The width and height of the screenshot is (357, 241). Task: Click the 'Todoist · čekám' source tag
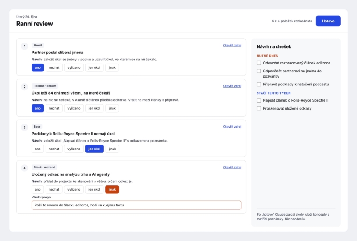point(45,86)
